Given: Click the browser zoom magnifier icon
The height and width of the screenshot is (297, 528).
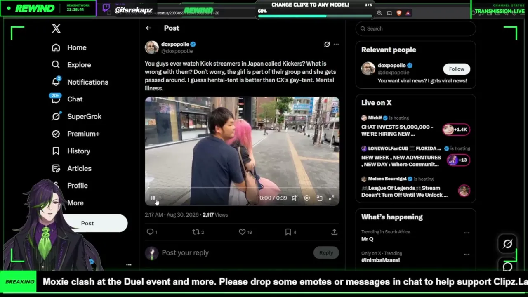Looking at the screenshot, I should pos(379,13).
